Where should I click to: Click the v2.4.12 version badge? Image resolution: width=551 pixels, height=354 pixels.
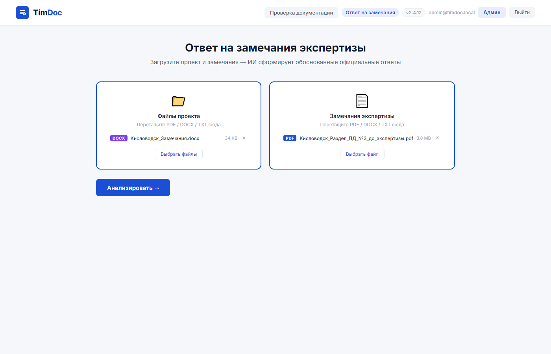[x=414, y=12]
